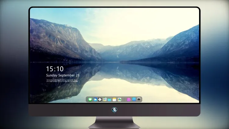This screenshot has width=229, height=129.
Task: Open the blue App Store icon
Action: 134,99
